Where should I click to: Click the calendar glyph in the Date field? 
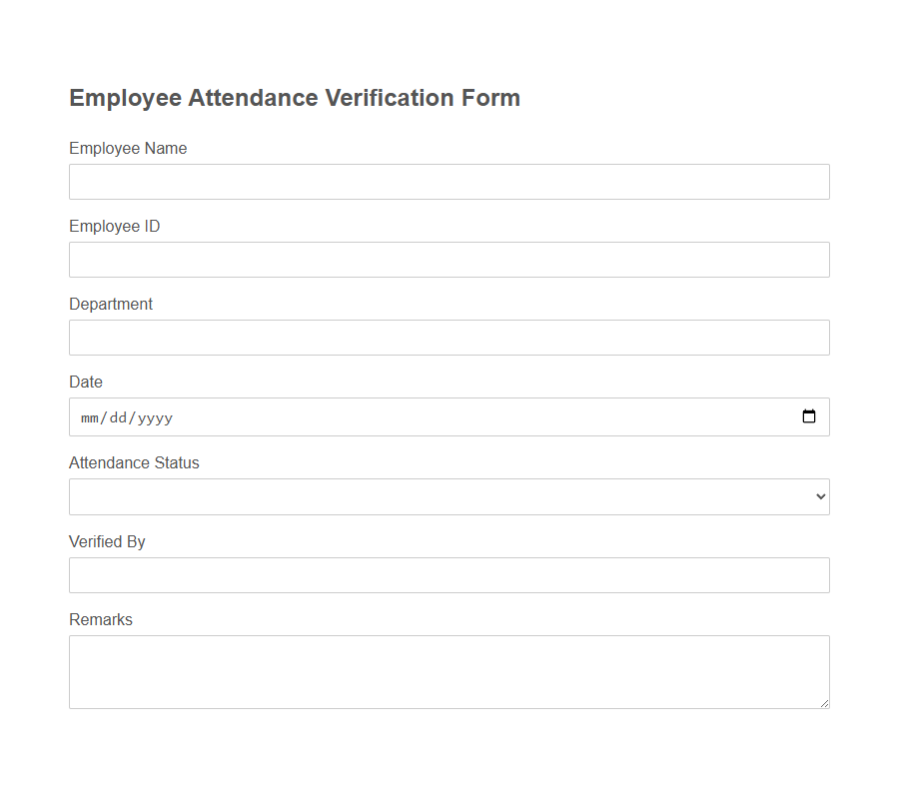coord(809,416)
